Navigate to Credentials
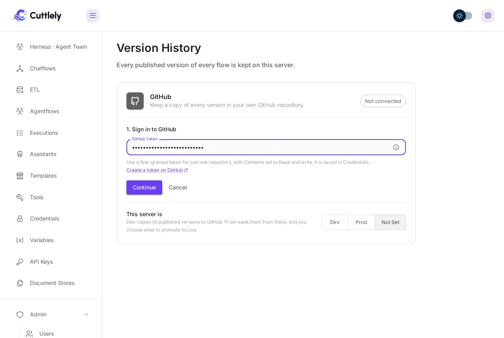This screenshot has height=338, width=504. (51, 219)
